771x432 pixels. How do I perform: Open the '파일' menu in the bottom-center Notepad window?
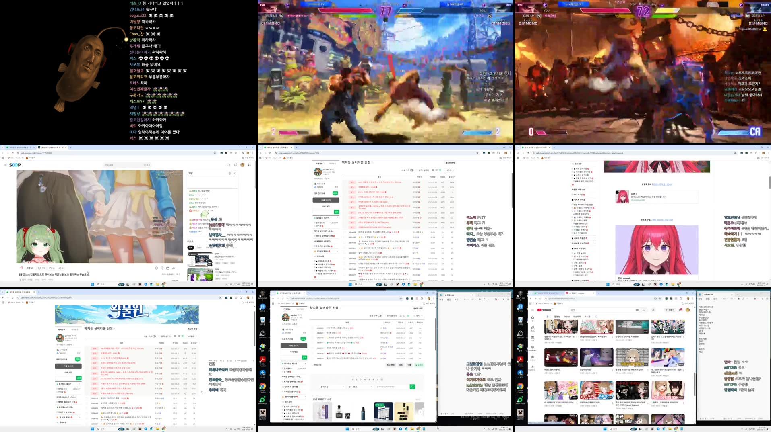point(441,299)
